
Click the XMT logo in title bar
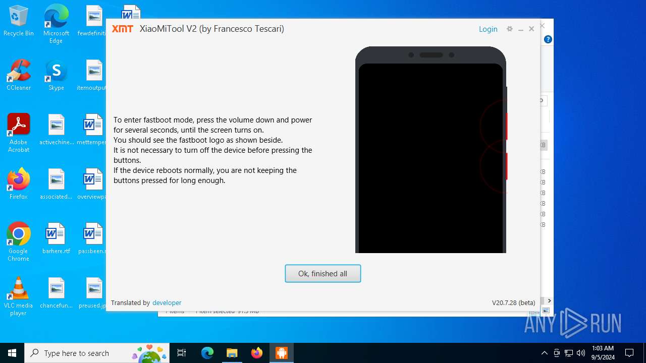pos(123,29)
